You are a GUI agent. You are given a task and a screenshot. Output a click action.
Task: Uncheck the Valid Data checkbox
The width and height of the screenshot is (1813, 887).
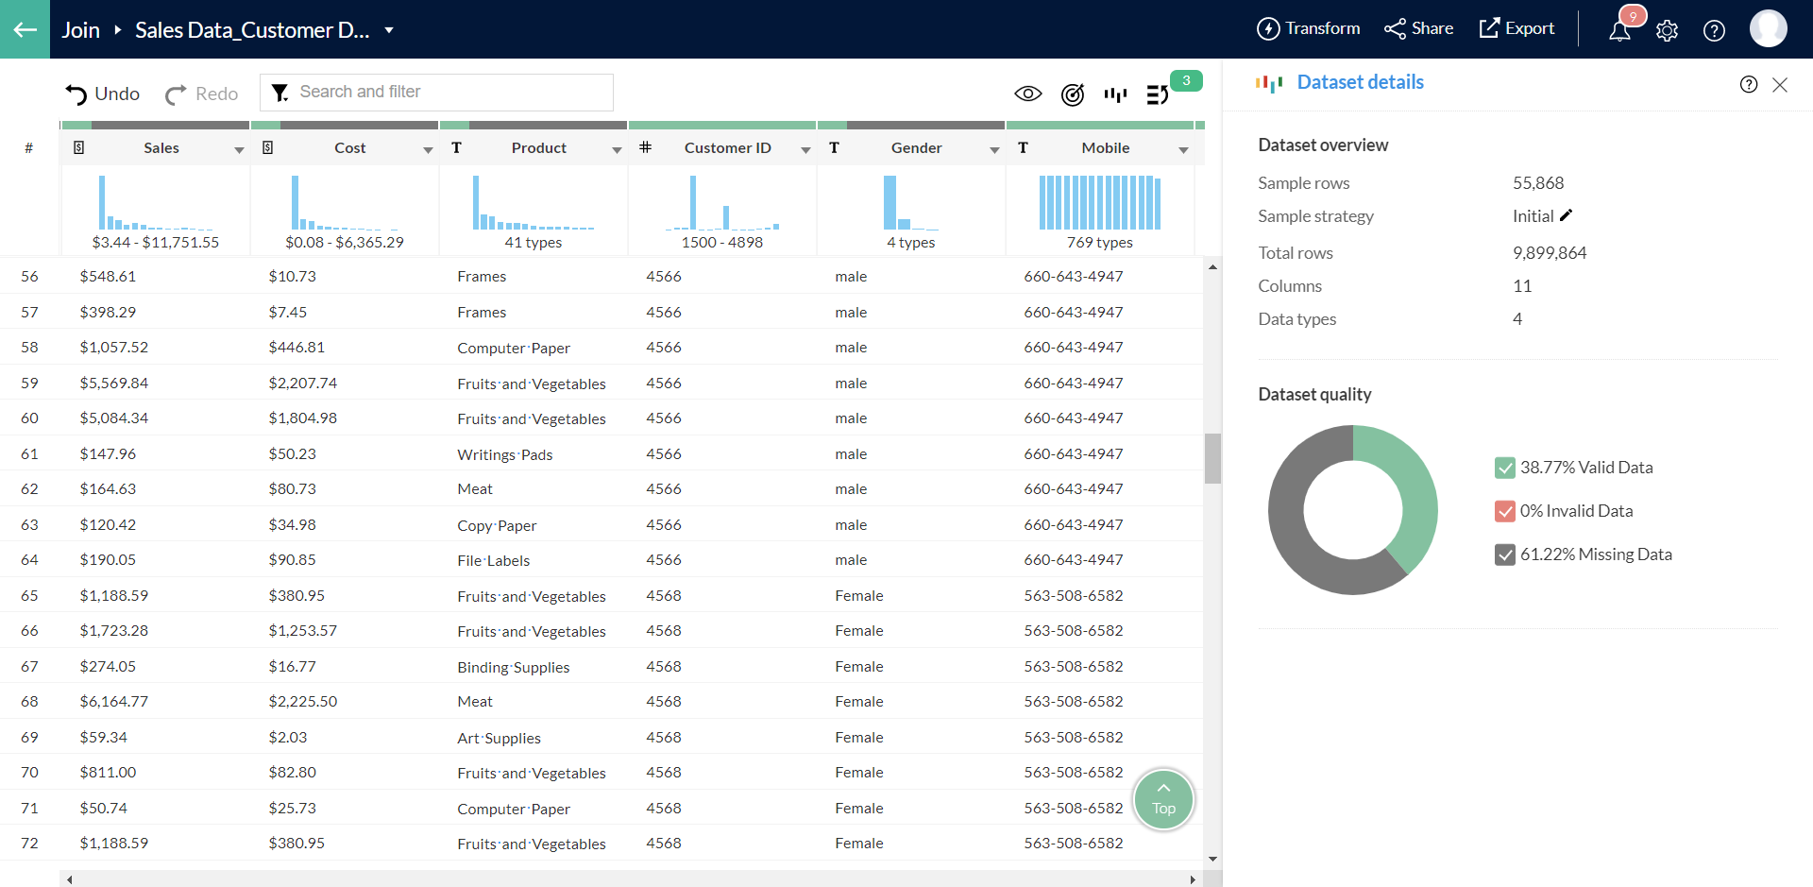coord(1505,468)
